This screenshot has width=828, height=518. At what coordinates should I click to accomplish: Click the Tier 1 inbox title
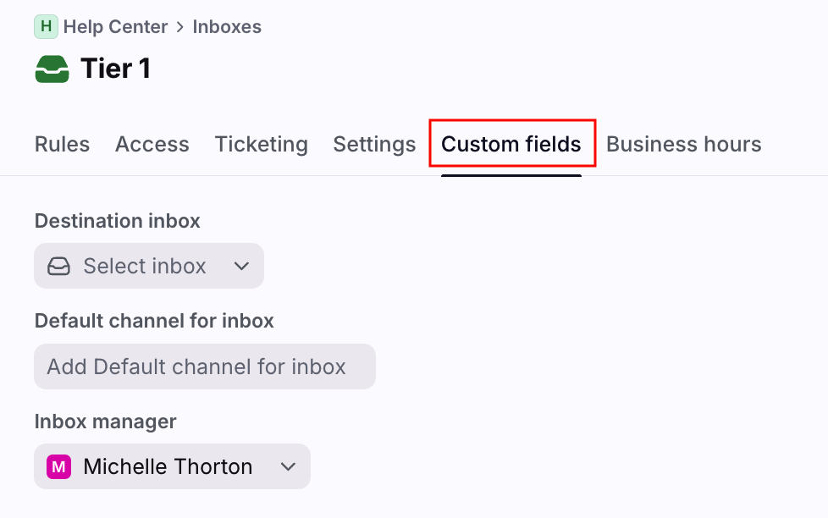click(x=115, y=69)
